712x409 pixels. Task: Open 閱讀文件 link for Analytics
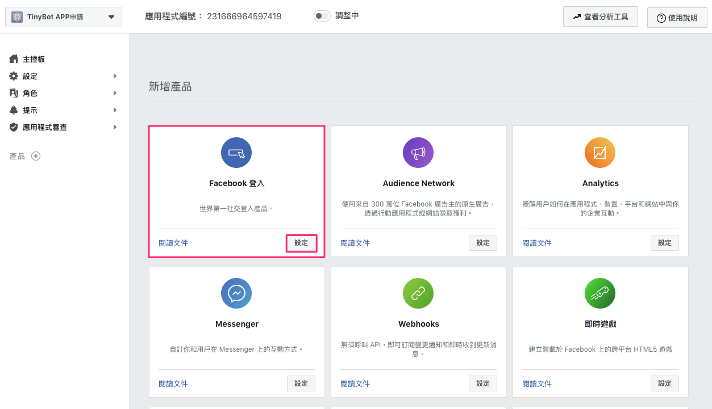coord(537,243)
